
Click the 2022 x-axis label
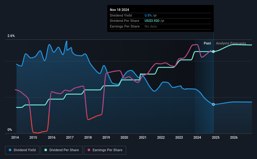pos(161,137)
